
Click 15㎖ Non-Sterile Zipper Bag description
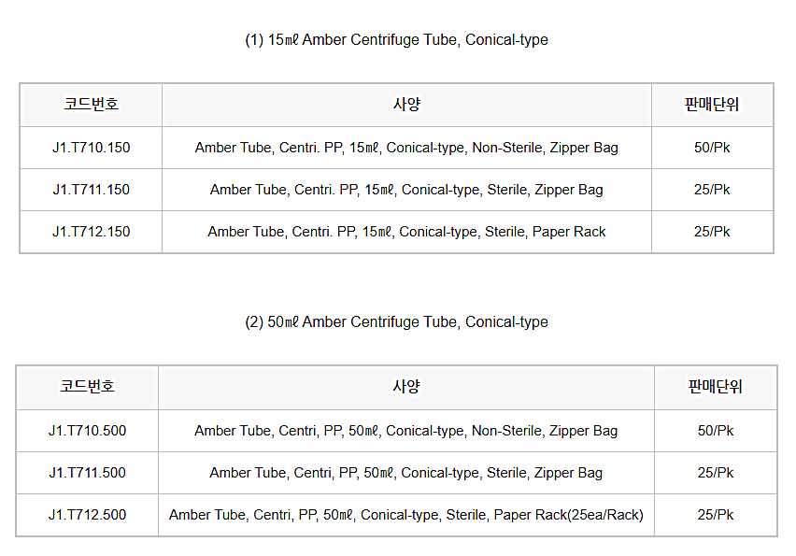click(406, 148)
